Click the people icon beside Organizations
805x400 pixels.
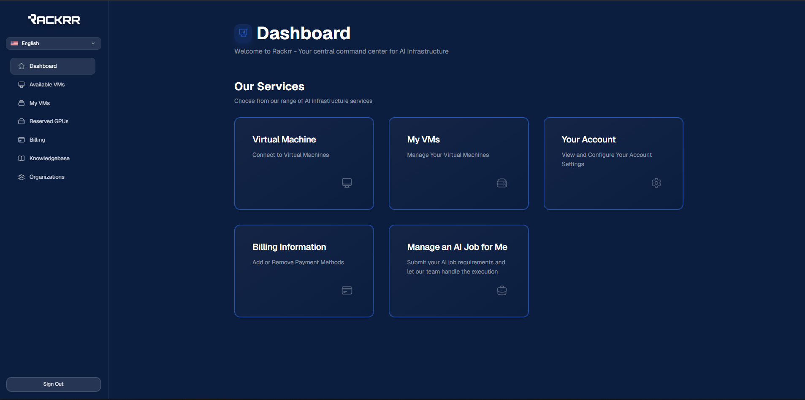(x=21, y=177)
